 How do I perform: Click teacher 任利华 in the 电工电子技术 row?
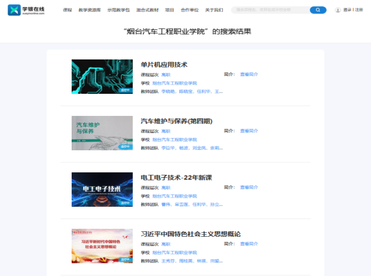point(199,204)
